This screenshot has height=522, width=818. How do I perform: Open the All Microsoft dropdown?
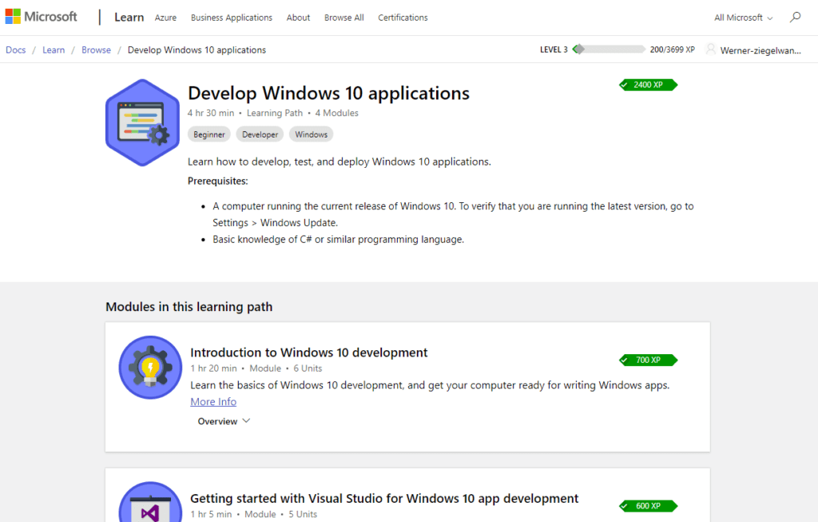(741, 17)
